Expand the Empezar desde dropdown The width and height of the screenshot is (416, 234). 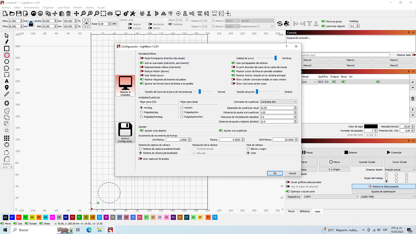(399, 170)
